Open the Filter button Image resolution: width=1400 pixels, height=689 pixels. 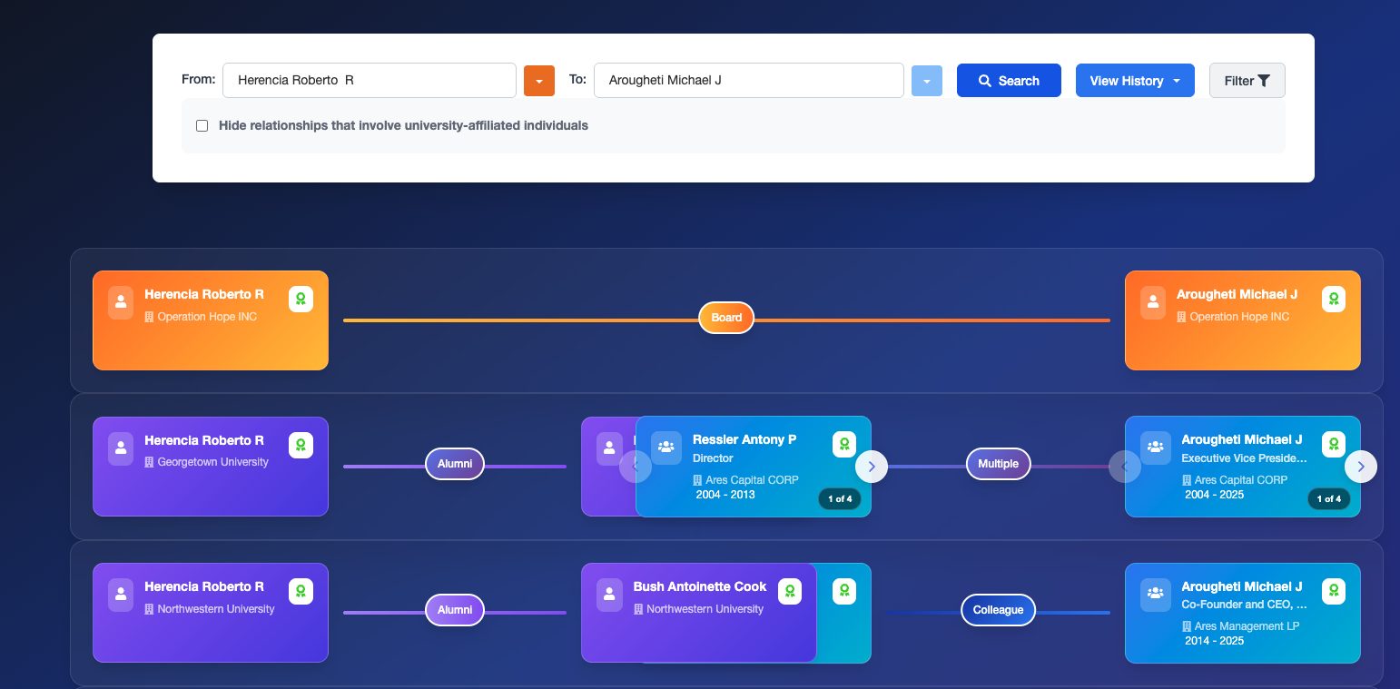(1247, 81)
